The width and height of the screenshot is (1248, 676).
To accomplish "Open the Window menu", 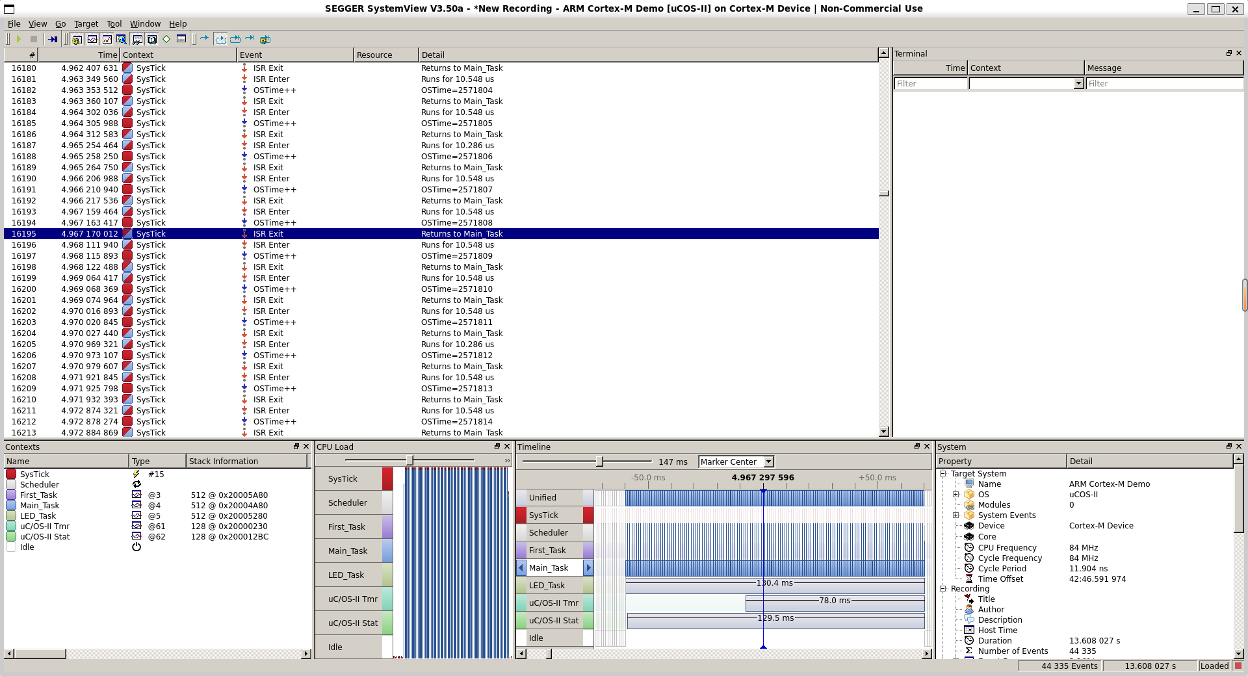I will coord(145,23).
